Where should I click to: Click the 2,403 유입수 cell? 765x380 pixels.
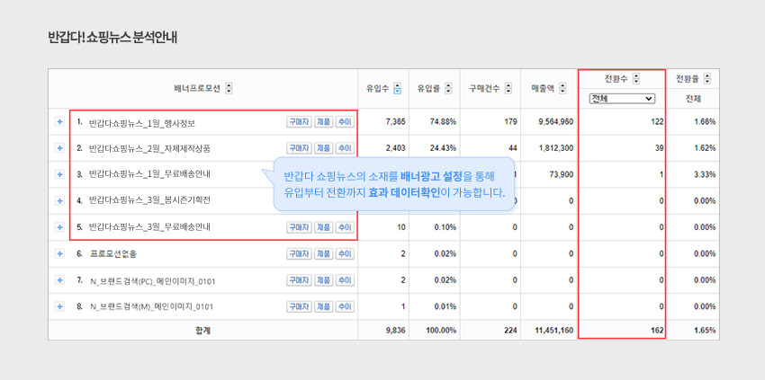395,148
